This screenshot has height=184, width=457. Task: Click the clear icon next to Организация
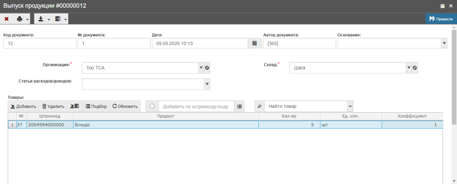(x=207, y=68)
